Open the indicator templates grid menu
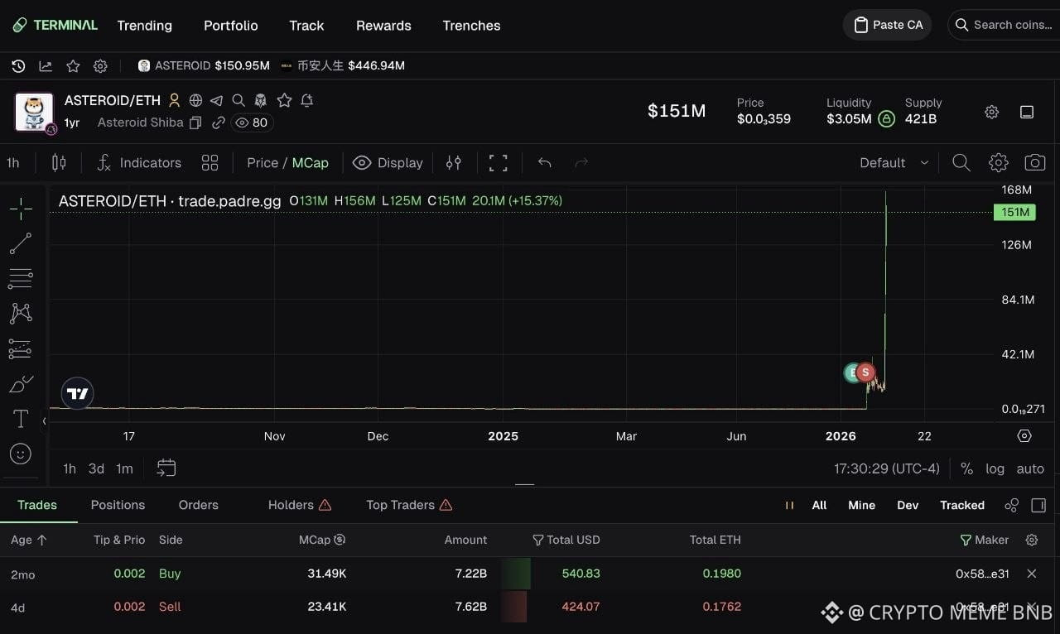The width and height of the screenshot is (1060, 634). (210, 163)
